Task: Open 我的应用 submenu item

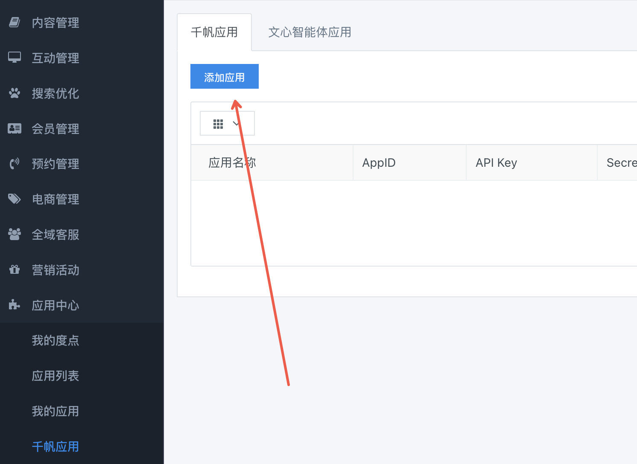Action: pyautogui.click(x=56, y=411)
